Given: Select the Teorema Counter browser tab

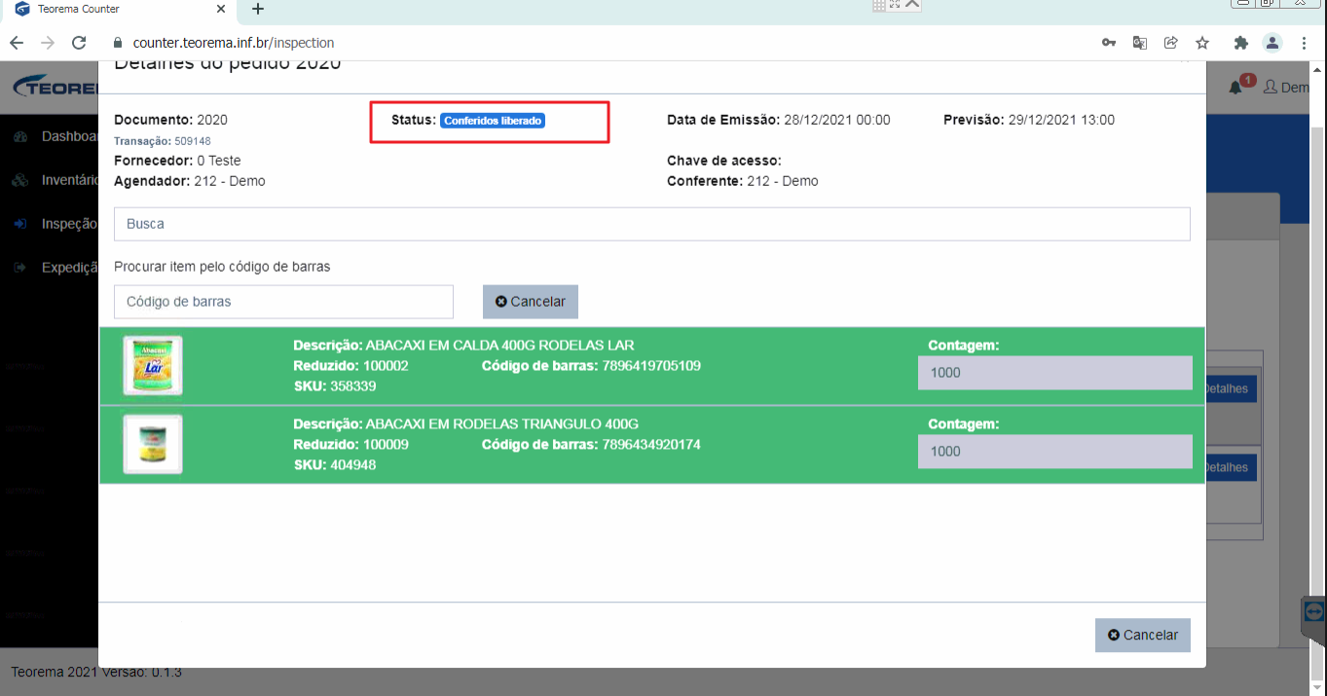Looking at the screenshot, I should click(119, 9).
